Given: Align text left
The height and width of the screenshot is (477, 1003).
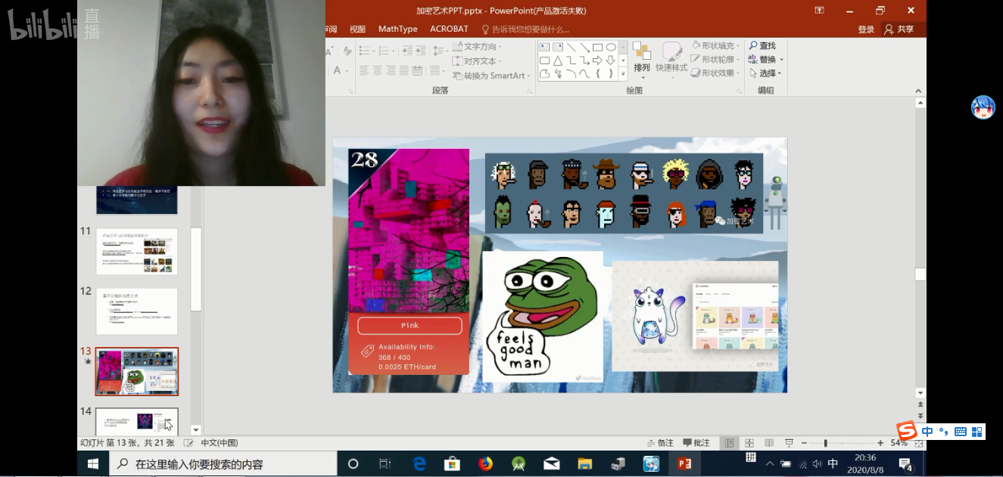Looking at the screenshot, I should coord(364,70).
